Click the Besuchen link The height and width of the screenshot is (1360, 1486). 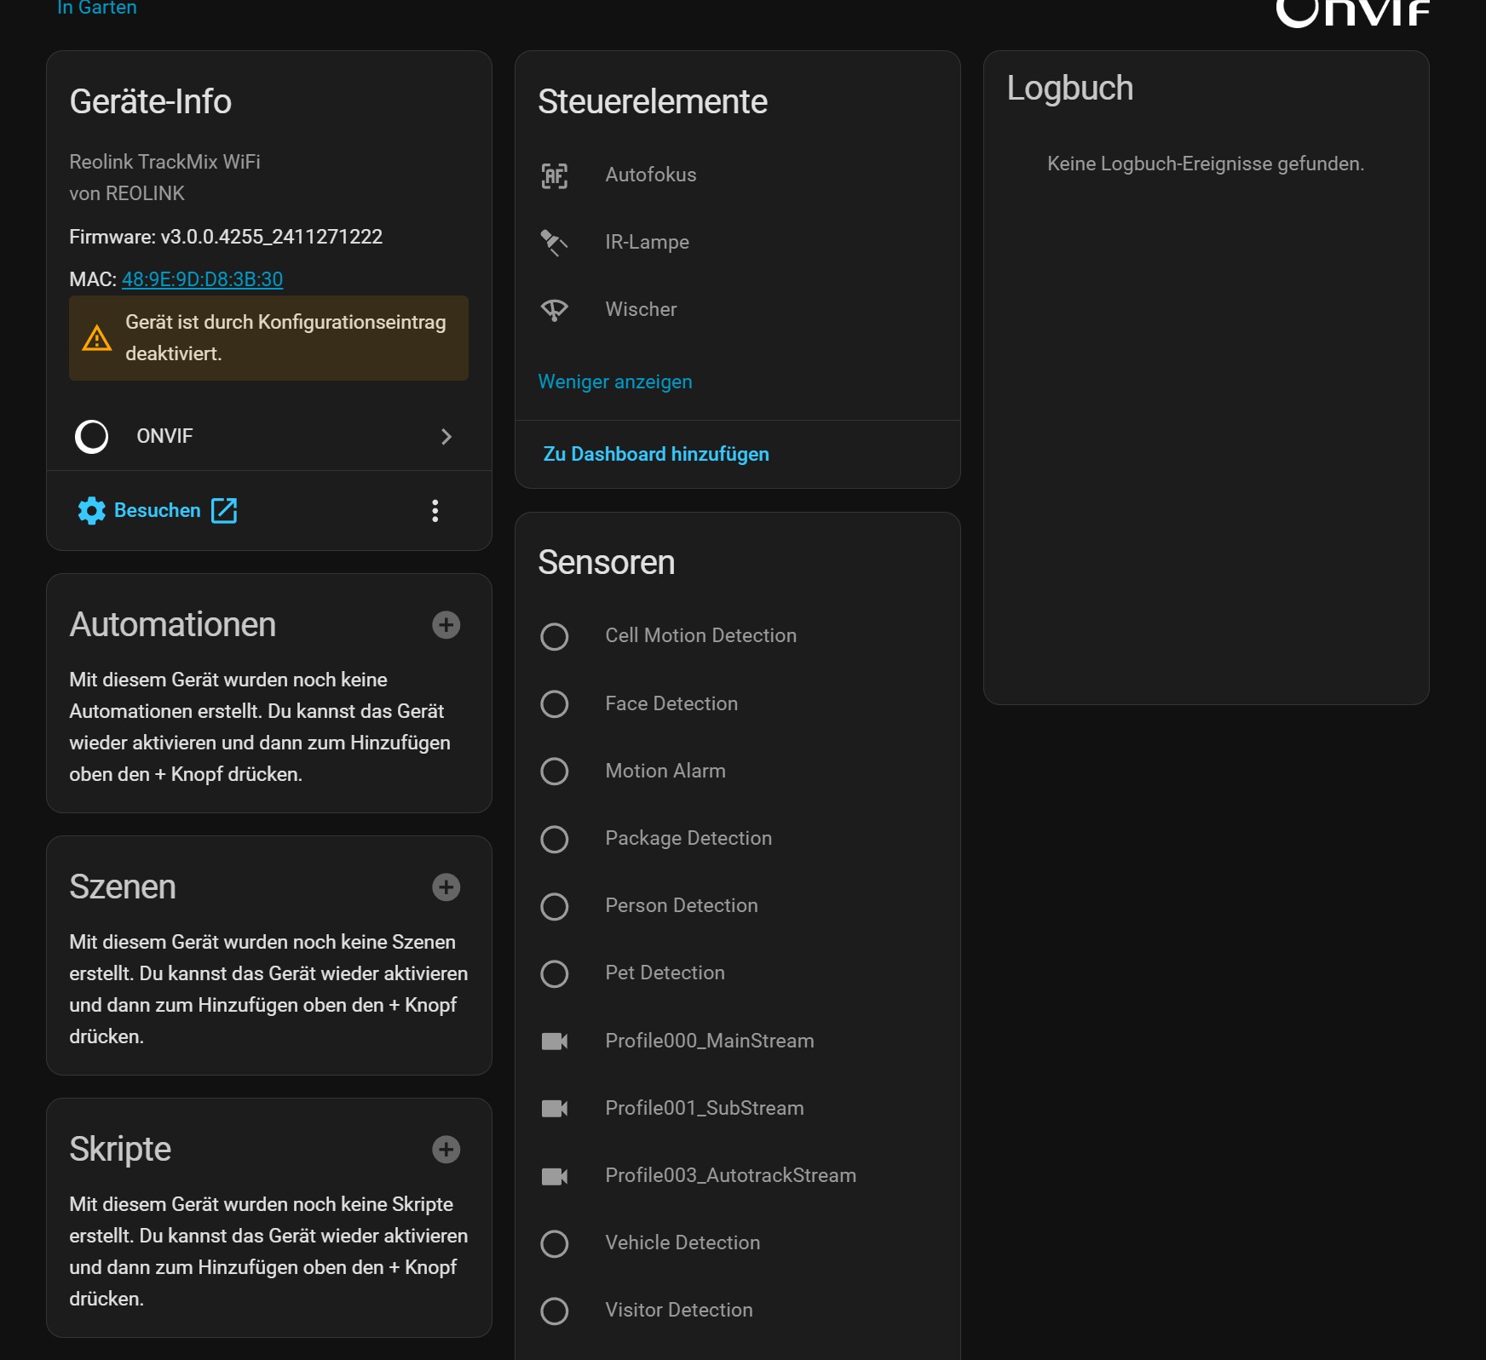(x=158, y=510)
